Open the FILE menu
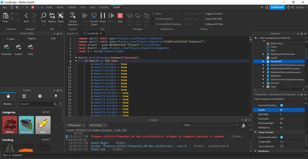 coord(5,7)
